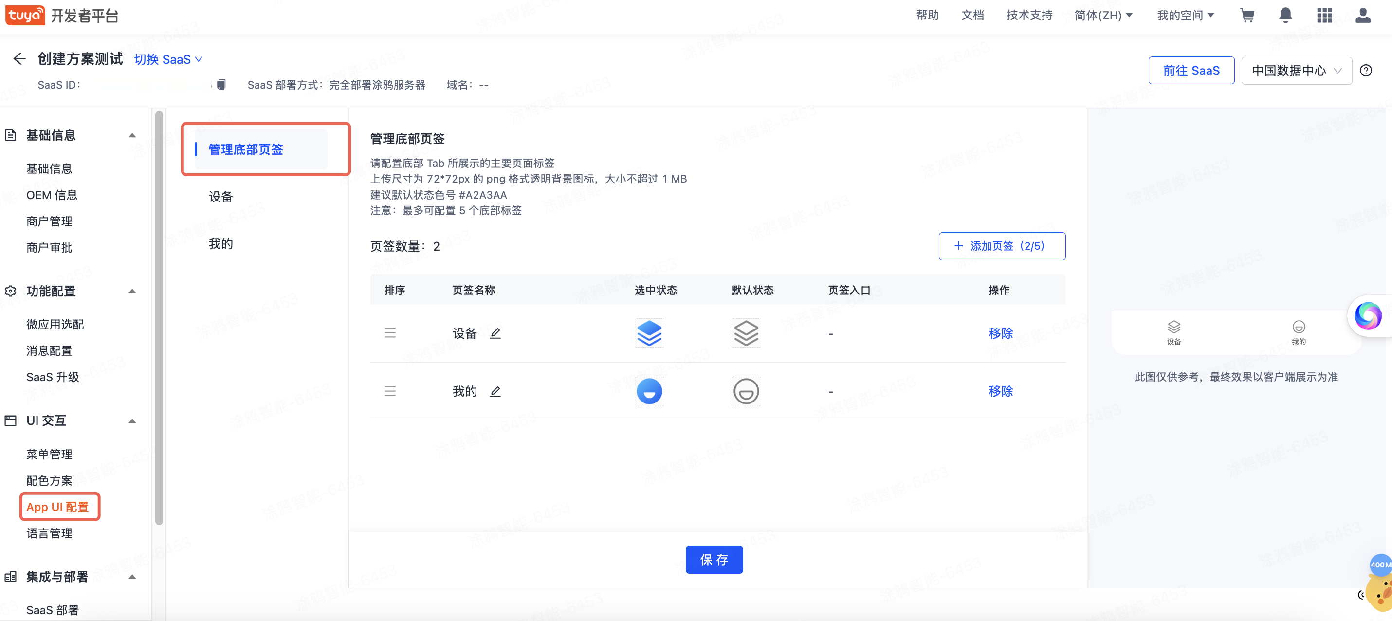
Task: Collapse the 基础信息 sidebar section
Action: coord(132,136)
